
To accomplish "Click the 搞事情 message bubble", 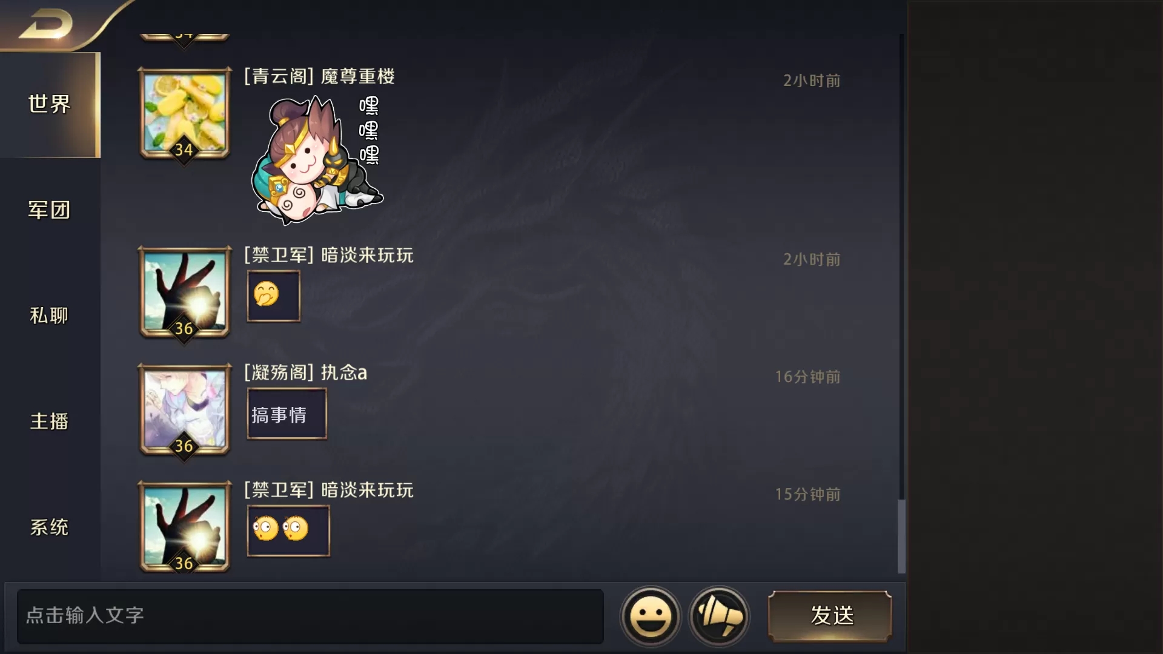I will coord(287,414).
